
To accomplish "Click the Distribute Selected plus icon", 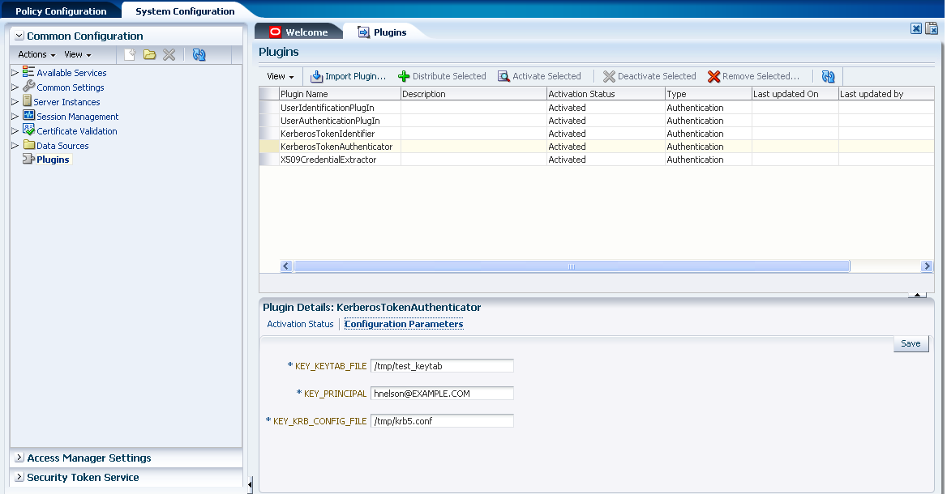I will 406,76.
